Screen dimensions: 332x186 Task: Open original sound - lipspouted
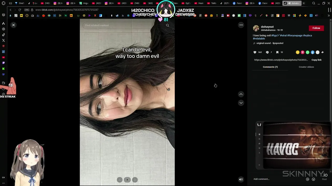pos(270,43)
